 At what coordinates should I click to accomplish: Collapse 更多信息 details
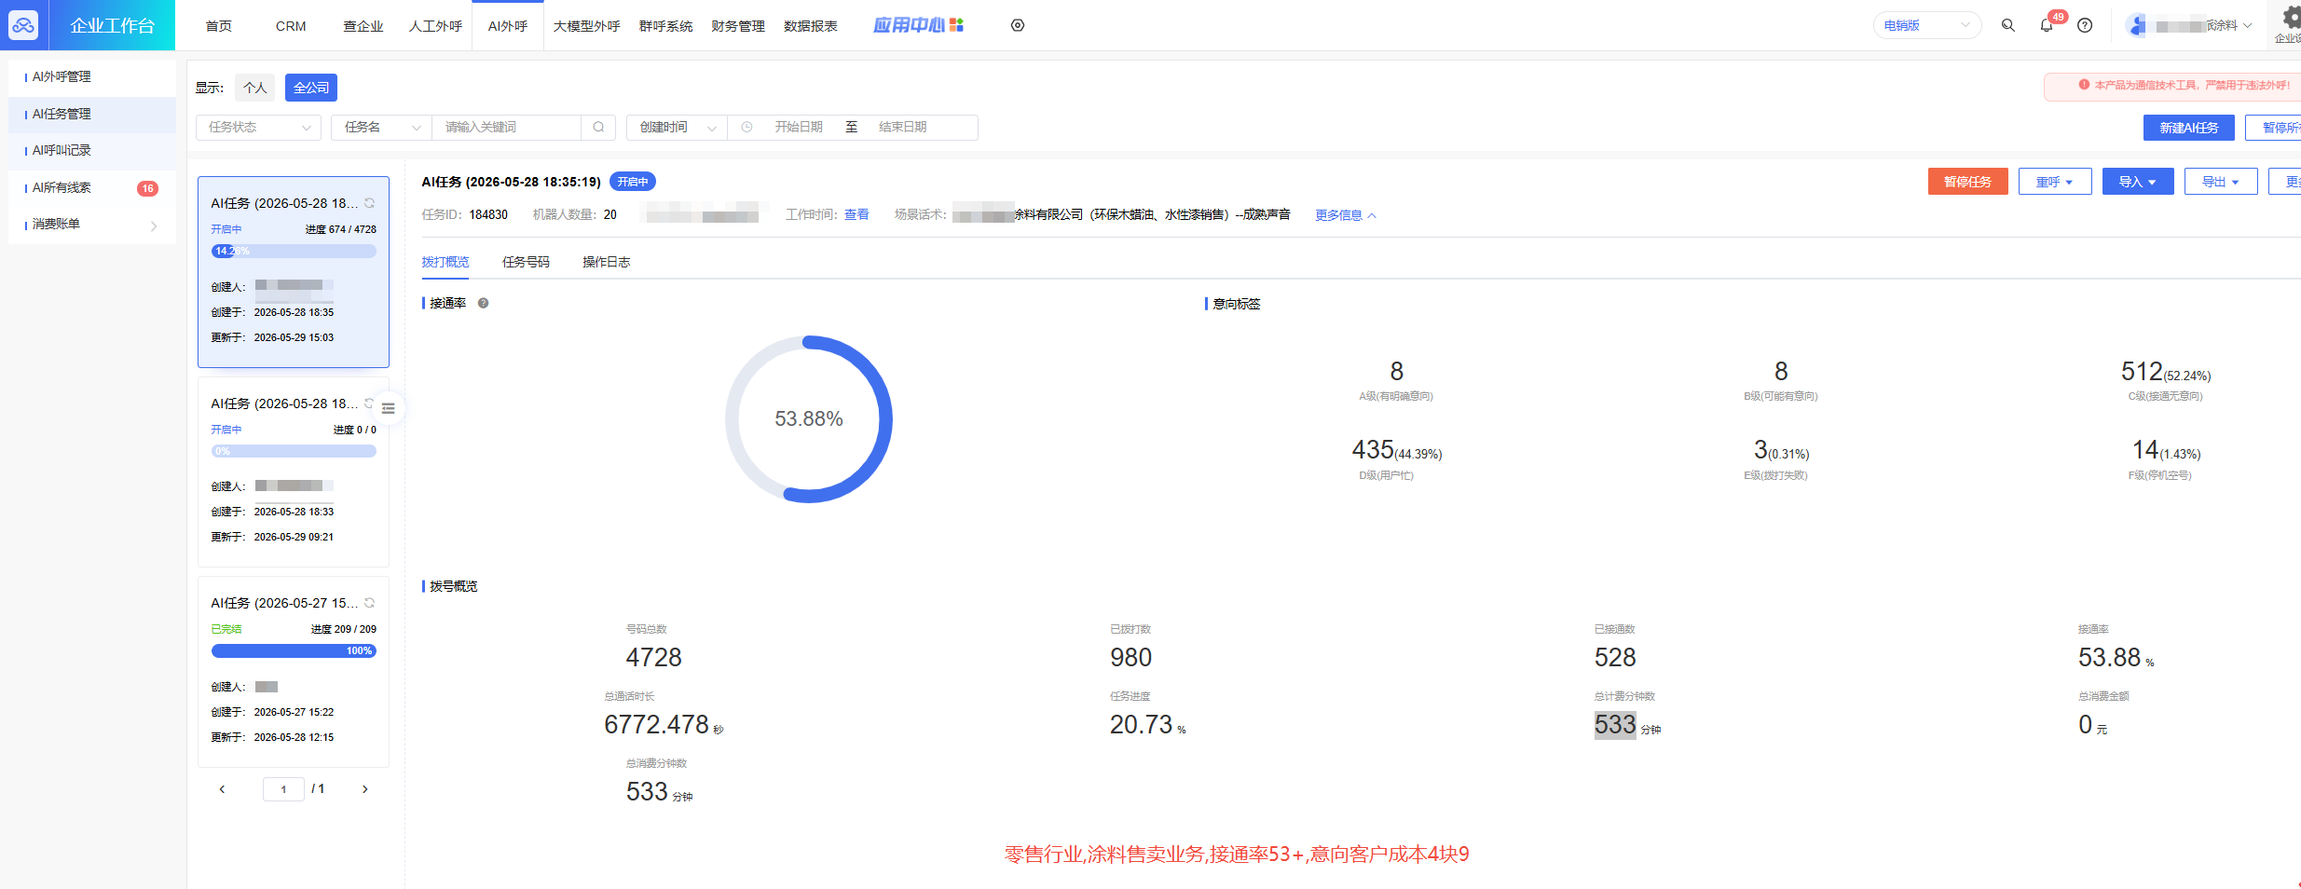tap(1345, 215)
